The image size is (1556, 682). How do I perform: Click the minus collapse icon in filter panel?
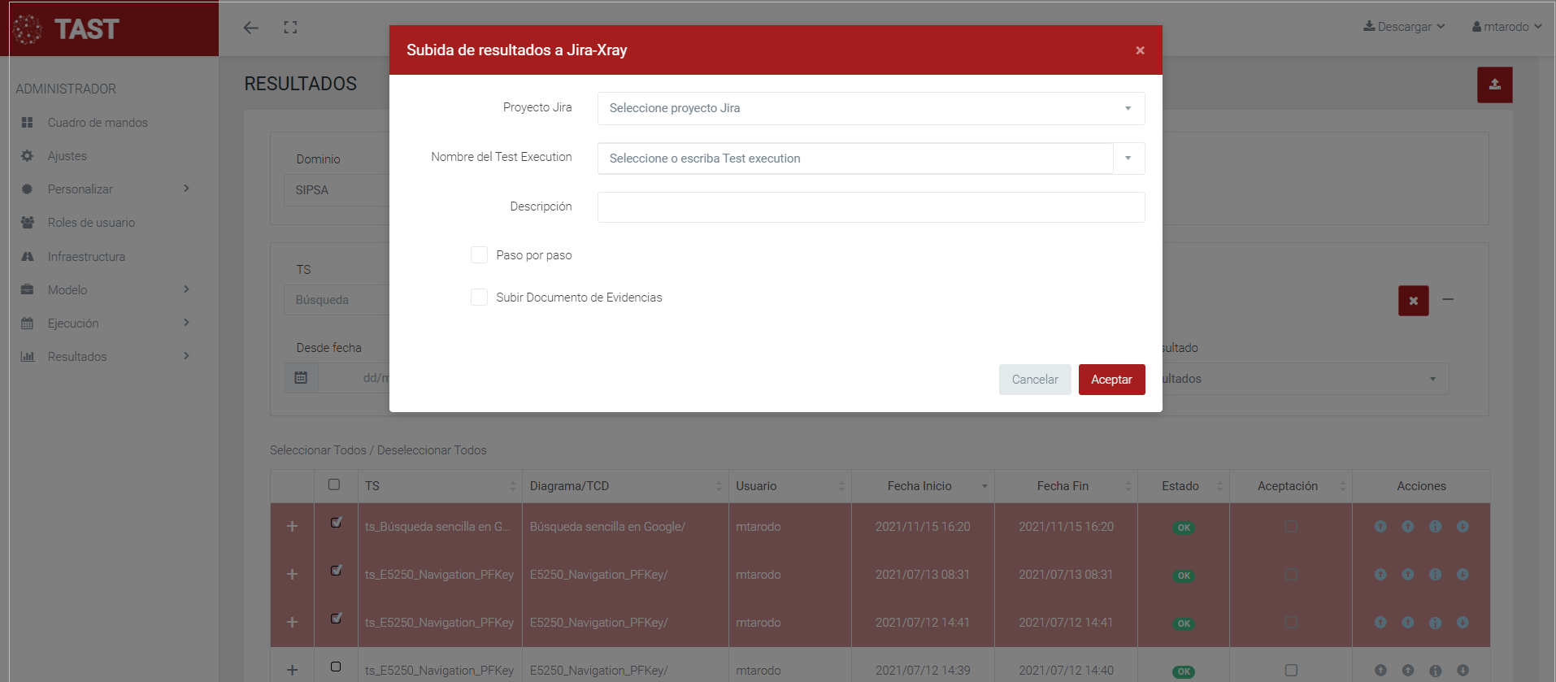tap(1448, 299)
